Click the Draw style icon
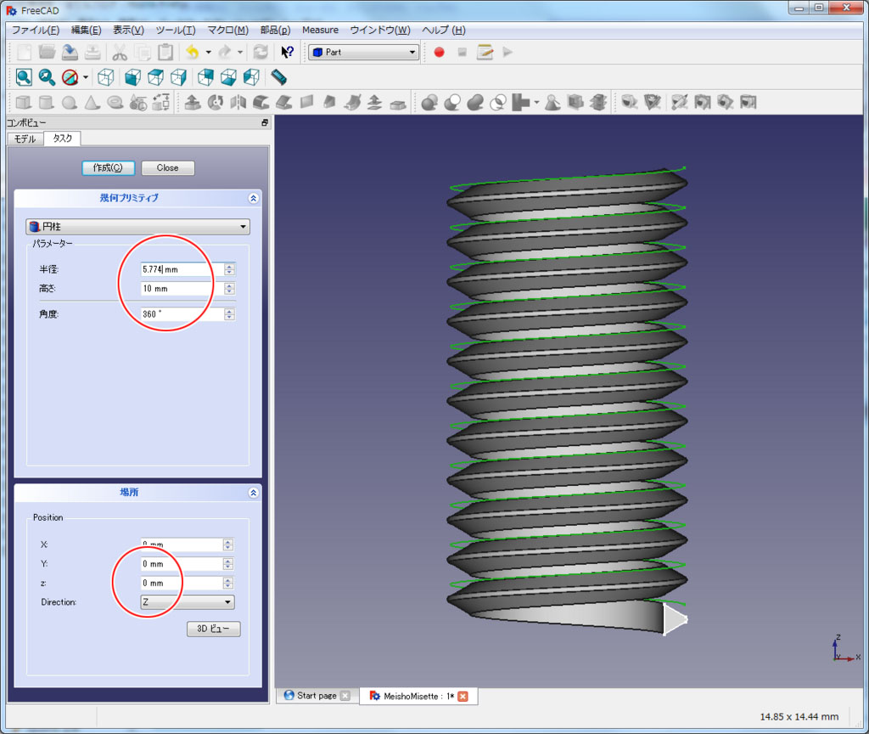Image resolution: width=869 pixels, height=734 pixels. pyautogui.click(x=70, y=77)
